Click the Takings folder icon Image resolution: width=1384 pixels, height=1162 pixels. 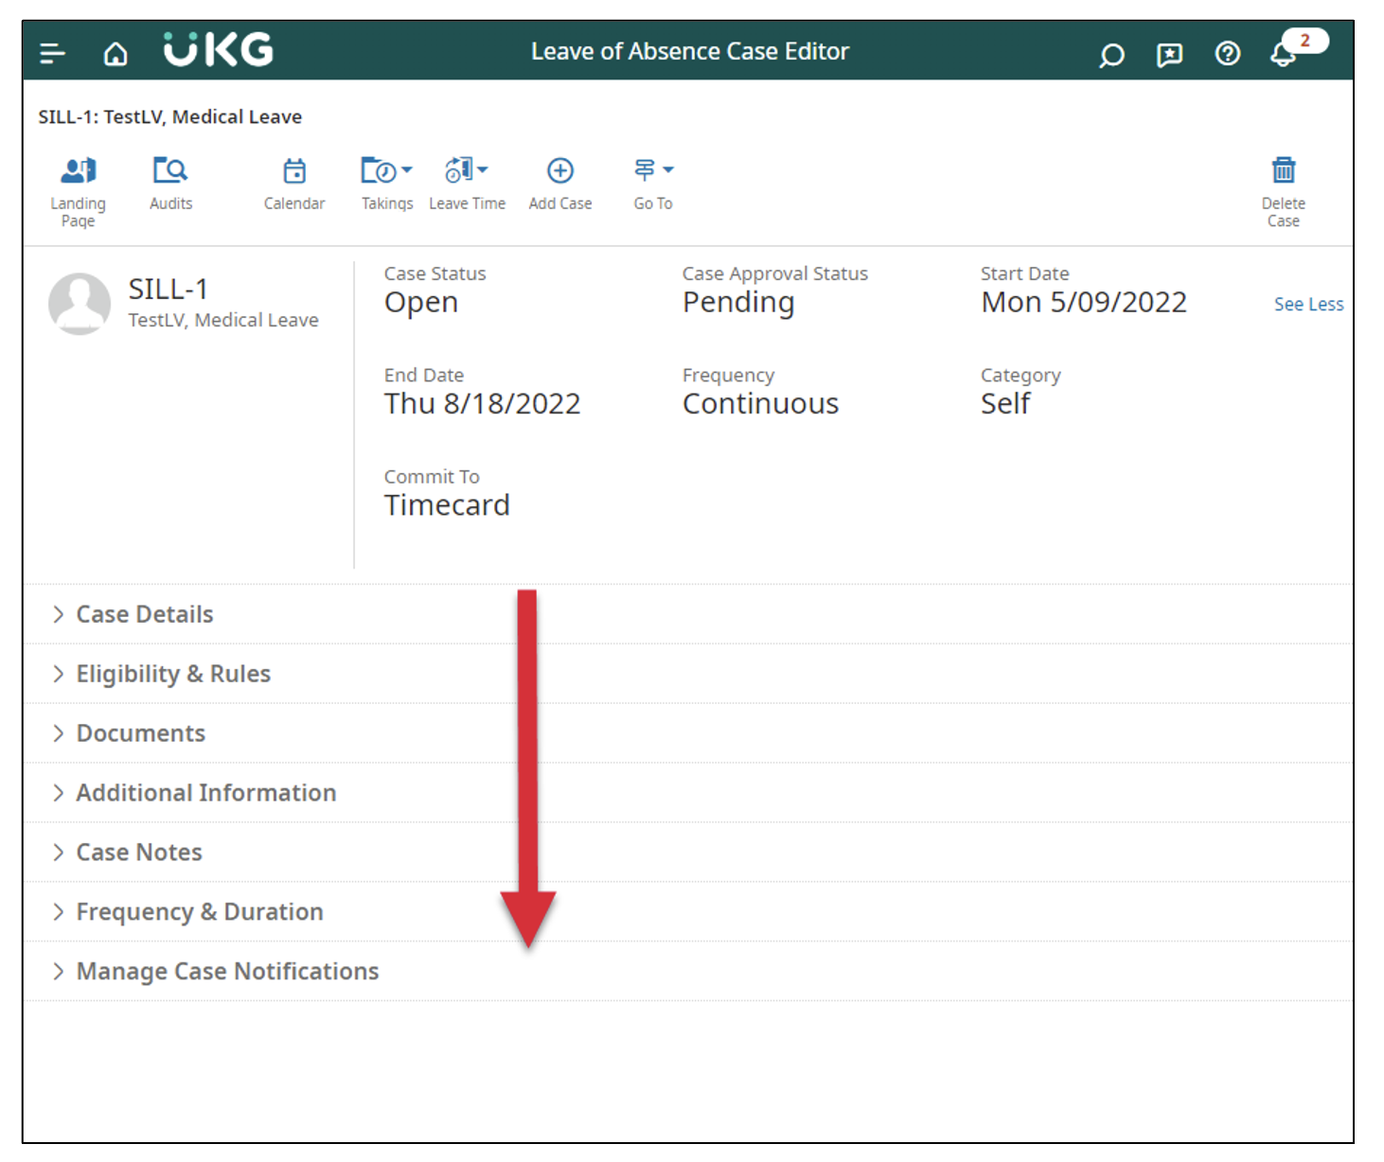pyautogui.click(x=381, y=170)
